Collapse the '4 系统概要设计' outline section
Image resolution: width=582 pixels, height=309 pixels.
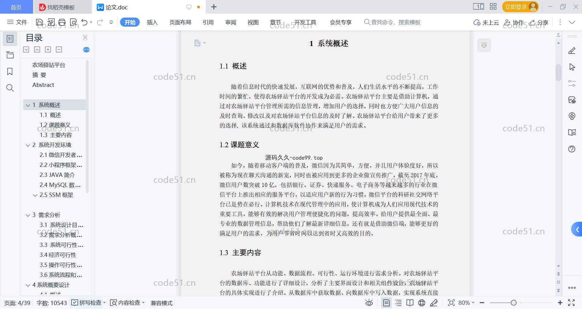pyautogui.click(x=28, y=285)
